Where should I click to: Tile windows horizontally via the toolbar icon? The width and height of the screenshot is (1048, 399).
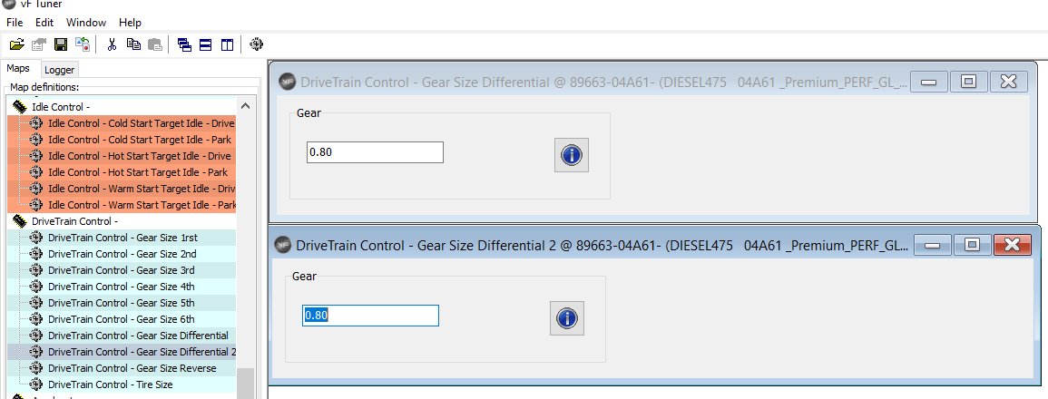206,44
